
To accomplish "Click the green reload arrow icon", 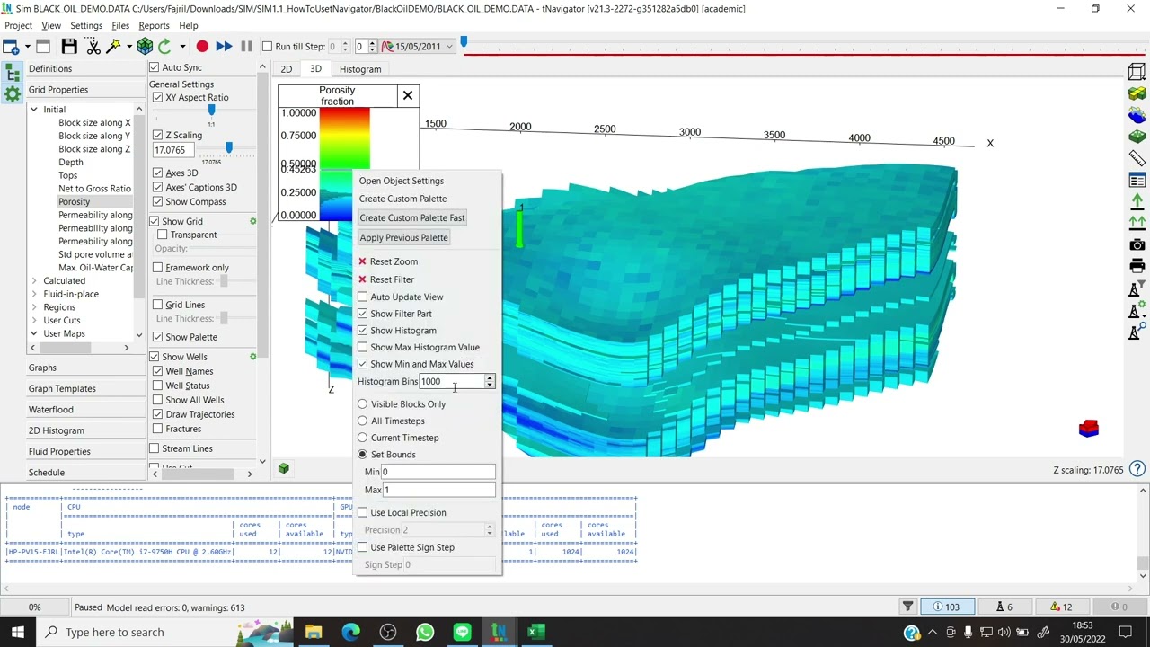I will (x=164, y=47).
